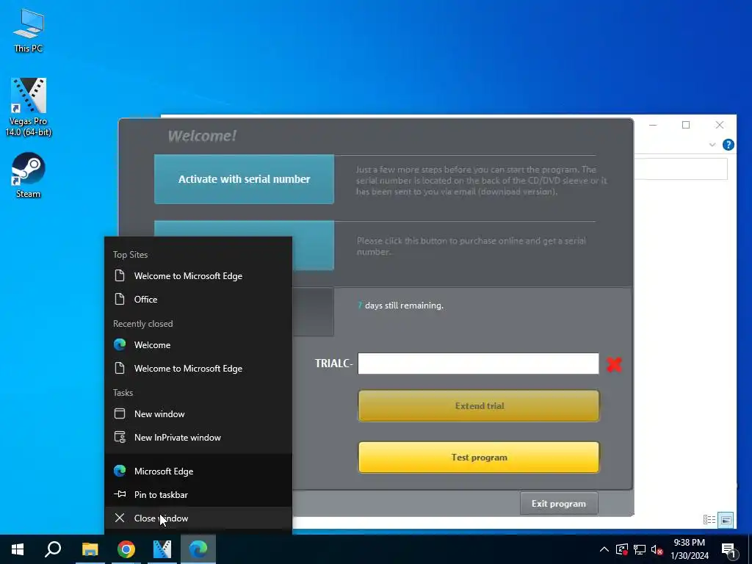The width and height of the screenshot is (752, 564).
Task: Select Close window in jump list
Action: tap(198, 518)
